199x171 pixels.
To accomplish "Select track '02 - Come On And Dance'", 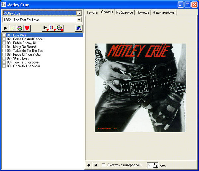I will (25, 39).
